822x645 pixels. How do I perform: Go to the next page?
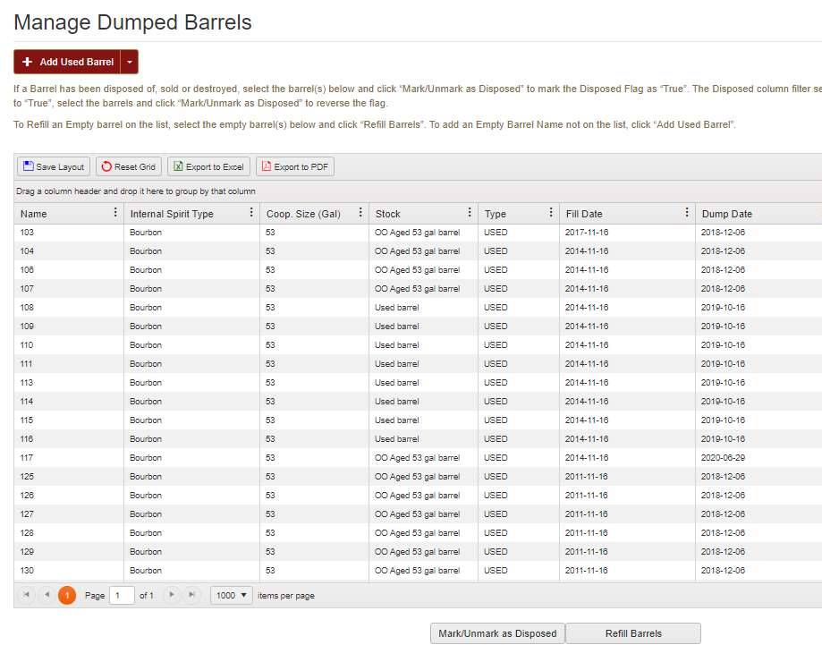click(x=172, y=595)
